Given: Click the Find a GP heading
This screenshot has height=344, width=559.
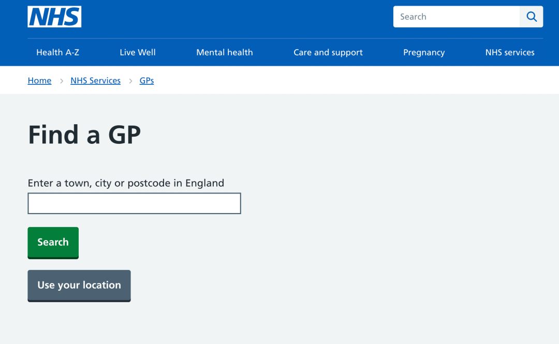Looking at the screenshot, I should point(84,134).
